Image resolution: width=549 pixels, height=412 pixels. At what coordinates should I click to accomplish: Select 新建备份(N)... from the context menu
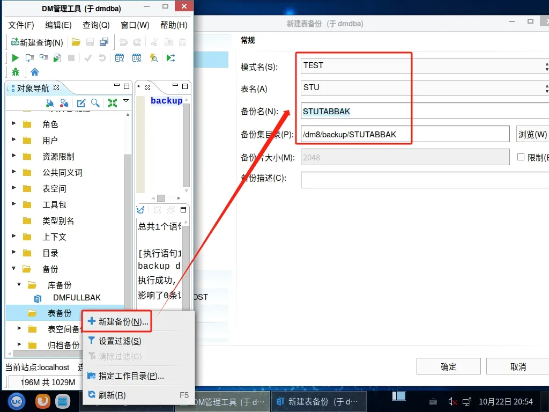click(118, 321)
